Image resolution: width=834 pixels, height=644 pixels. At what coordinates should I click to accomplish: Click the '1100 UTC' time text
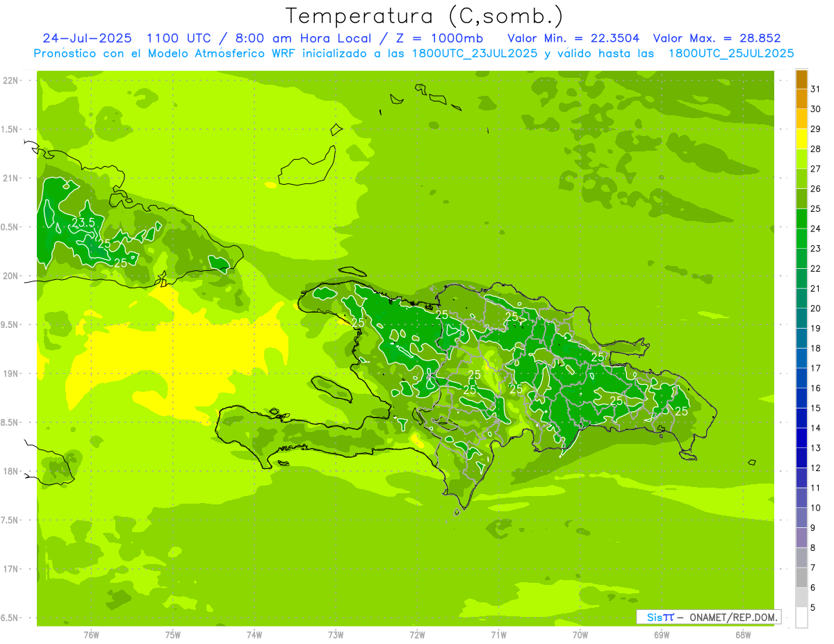(180, 38)
